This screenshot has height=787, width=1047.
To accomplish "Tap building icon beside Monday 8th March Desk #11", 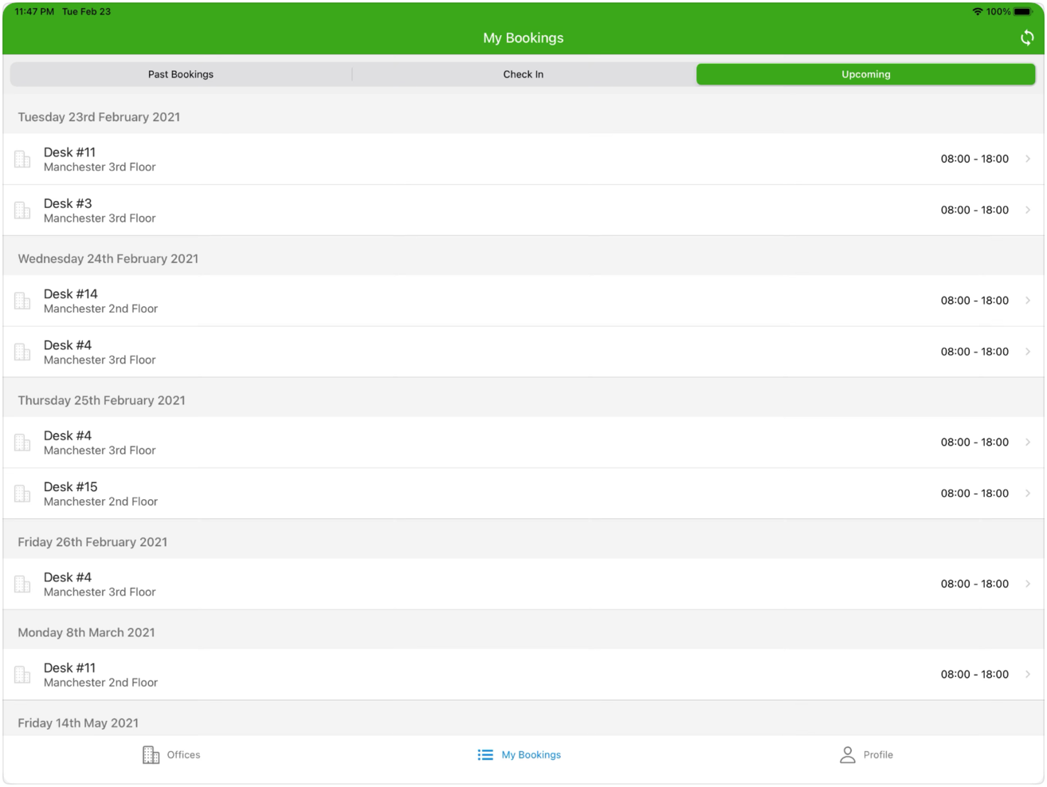I will [x=22, y=675].
